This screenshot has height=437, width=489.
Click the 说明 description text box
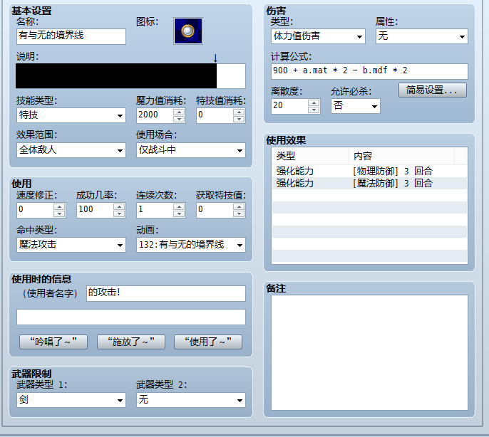pyautogui.click(x=130, y=76)
